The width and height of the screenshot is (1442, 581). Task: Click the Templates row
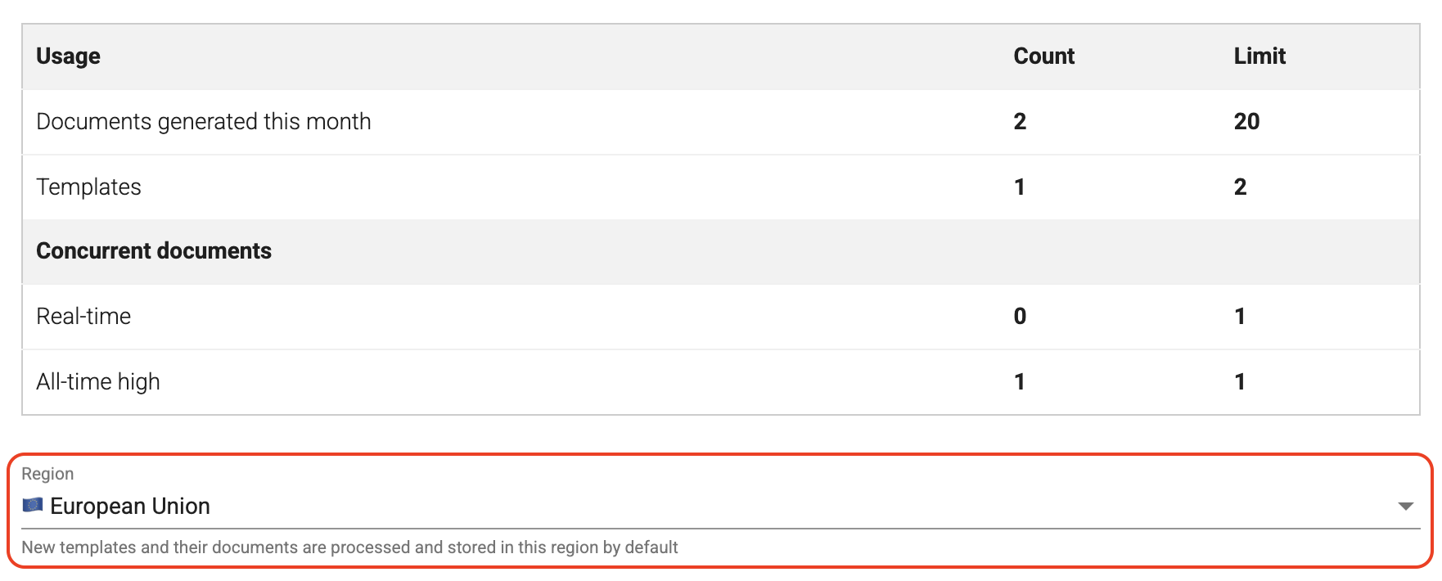tap(88, 187)
